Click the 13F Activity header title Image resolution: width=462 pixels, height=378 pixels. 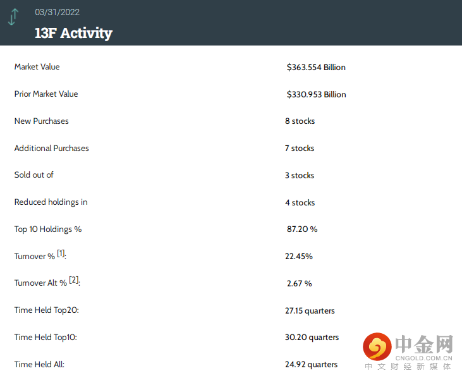73,33
